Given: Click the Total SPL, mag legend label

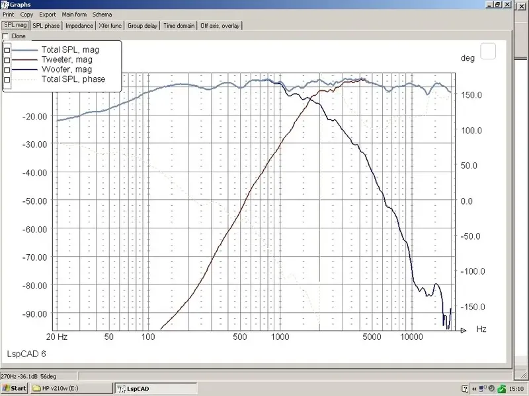Looking at the screenshot, I should tap(71, 50).
